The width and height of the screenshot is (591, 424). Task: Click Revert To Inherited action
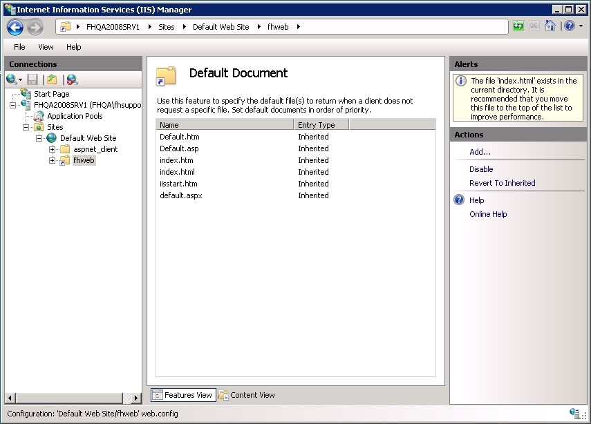pyautogui.click(x=502, y=183)
